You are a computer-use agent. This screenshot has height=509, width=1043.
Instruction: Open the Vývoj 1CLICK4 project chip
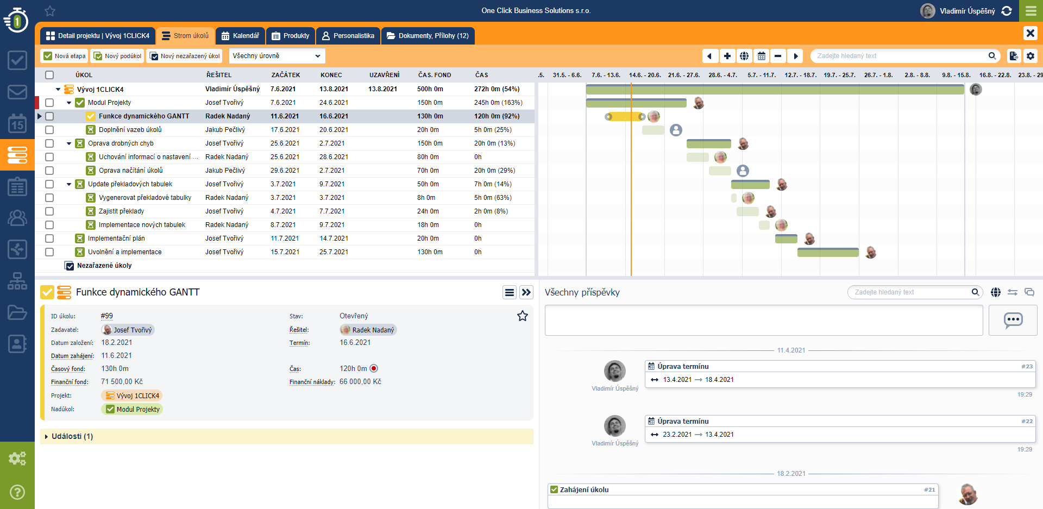click(x=132, y=395)
